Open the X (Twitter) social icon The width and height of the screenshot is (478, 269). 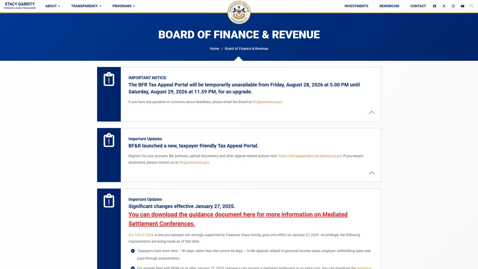click(x=444, y=6)
